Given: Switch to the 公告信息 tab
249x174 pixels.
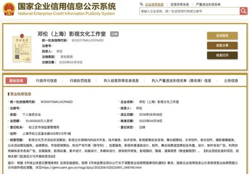Looking at the screenshot, I should (x=231, y=80).
